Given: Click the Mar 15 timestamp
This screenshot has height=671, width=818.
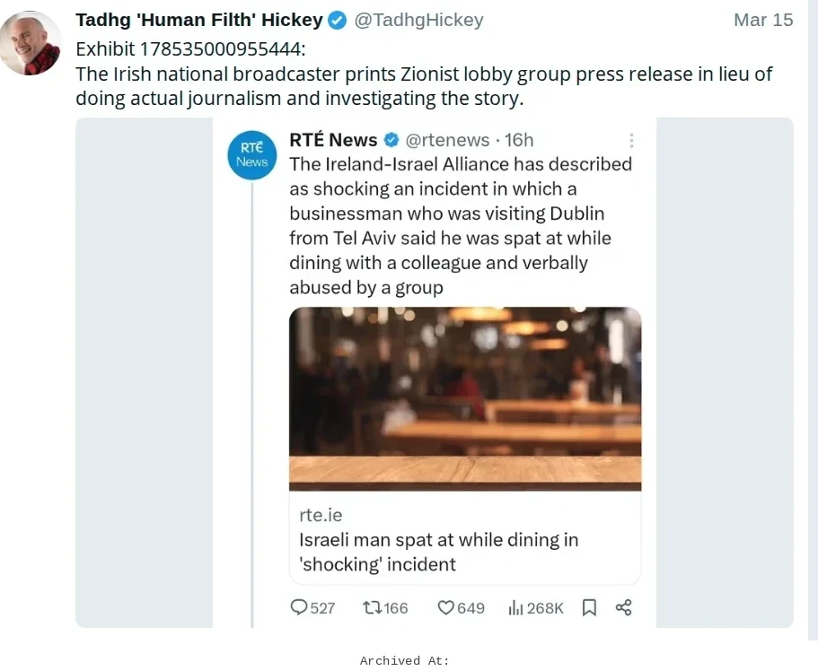Looking at the screenshot, I should coord(762,20).
